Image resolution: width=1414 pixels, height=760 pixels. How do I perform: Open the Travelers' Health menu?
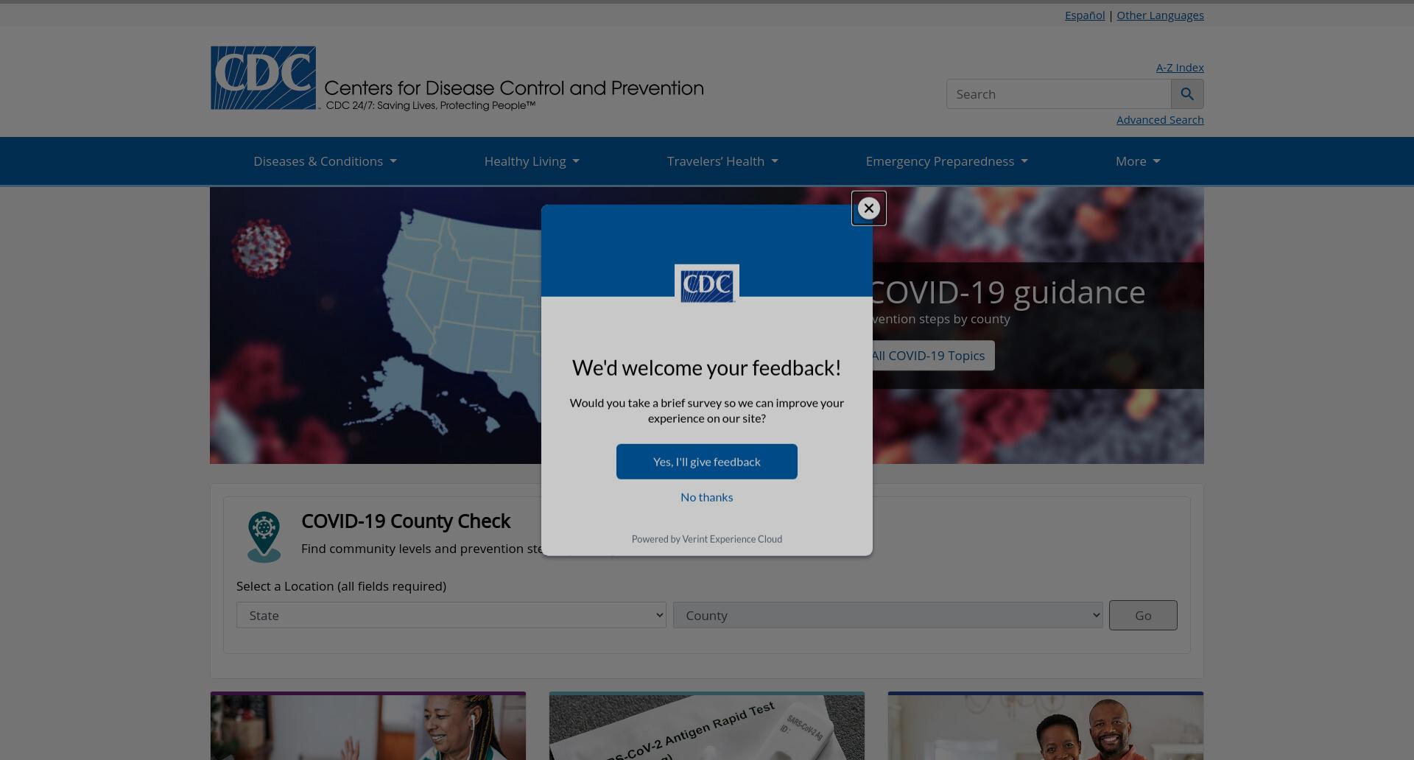[x=722, y=161]
